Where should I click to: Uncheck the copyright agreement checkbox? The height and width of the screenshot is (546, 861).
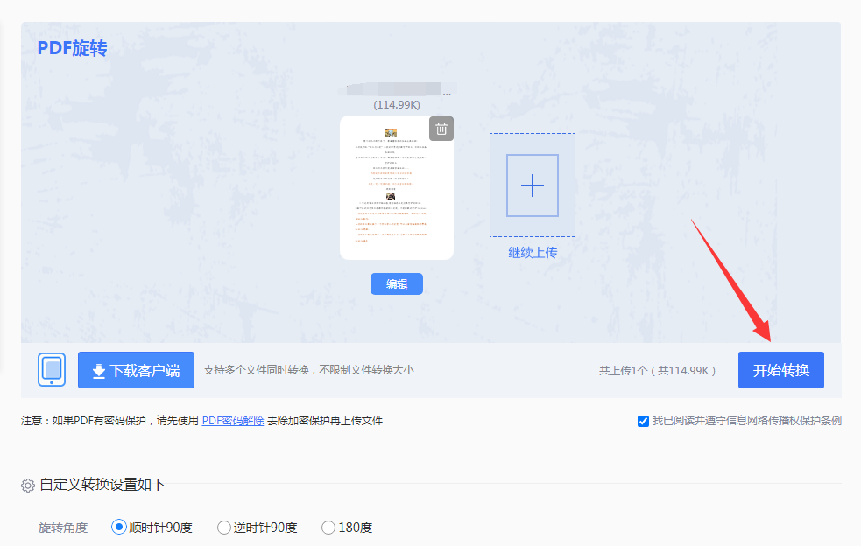(642, 420)
